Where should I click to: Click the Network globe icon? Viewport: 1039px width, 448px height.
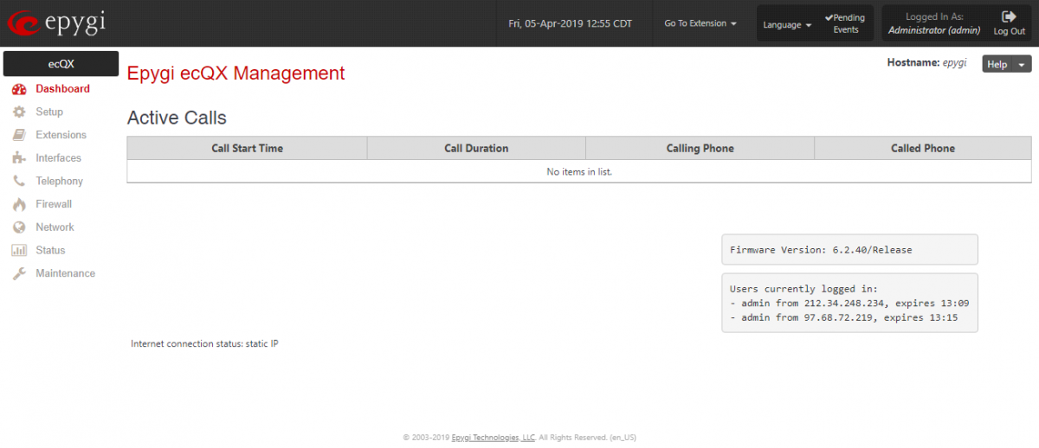pyautogui.click(x=19, y=227)
